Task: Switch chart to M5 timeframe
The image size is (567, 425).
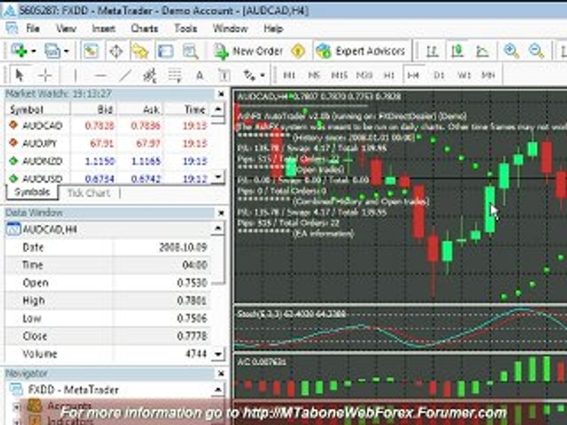Action: tap(314, 75)
